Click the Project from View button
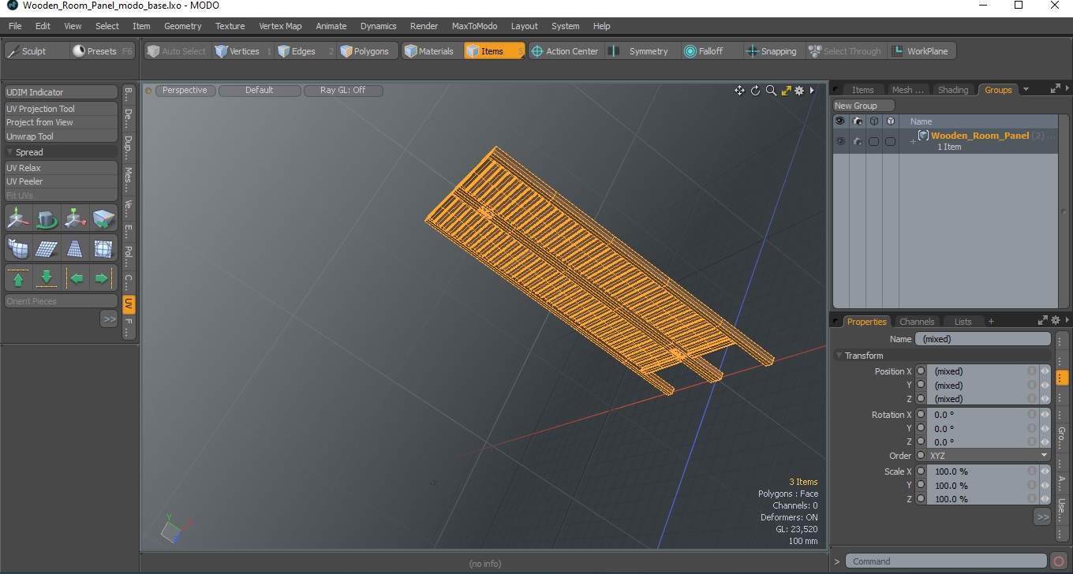 61,122
